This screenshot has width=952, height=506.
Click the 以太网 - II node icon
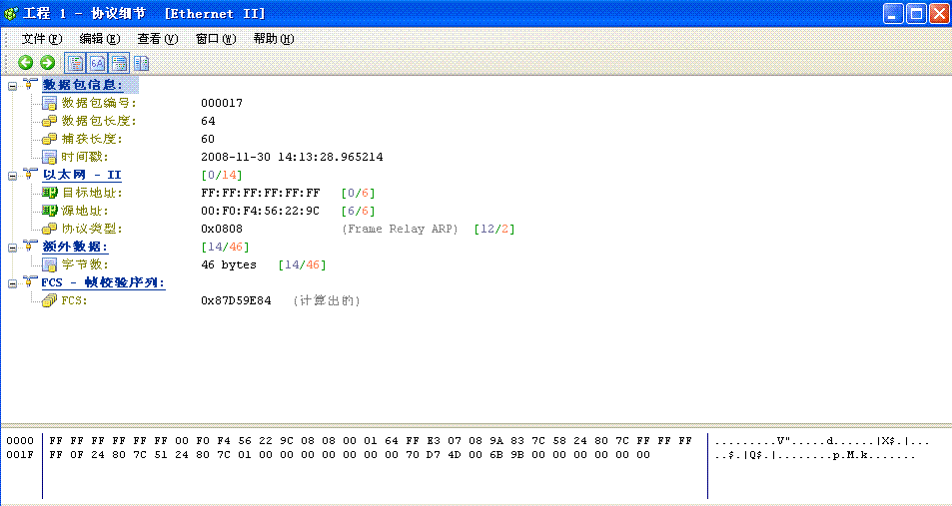click(x=29, y=174)
